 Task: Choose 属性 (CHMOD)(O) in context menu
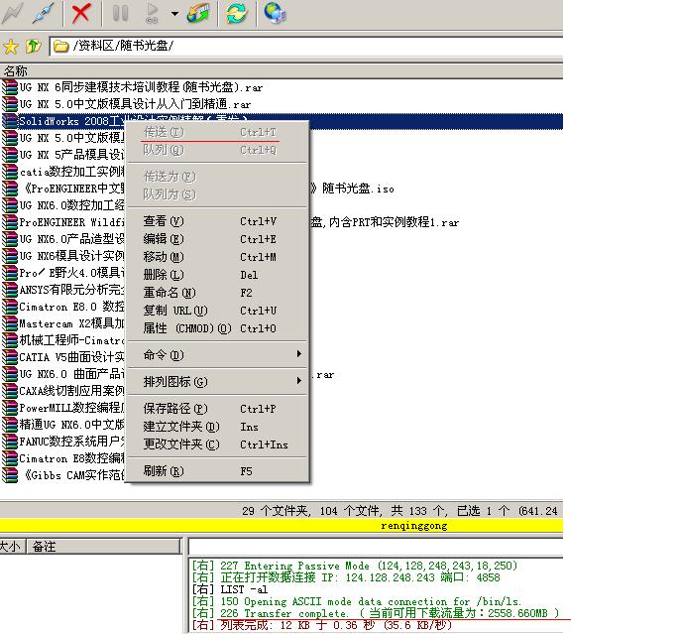tap(219, 328)
